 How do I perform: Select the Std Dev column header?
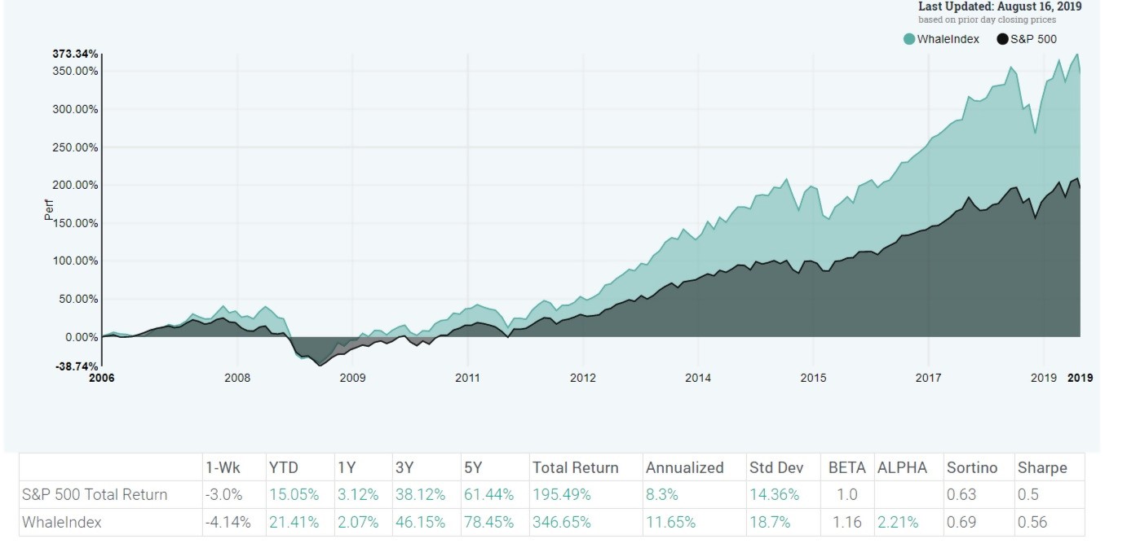tap(776, 467)
